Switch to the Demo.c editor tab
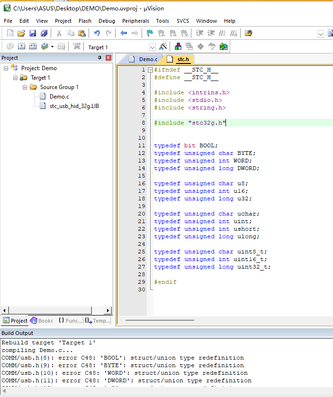333x397 pixels. [x=148, y=59]
